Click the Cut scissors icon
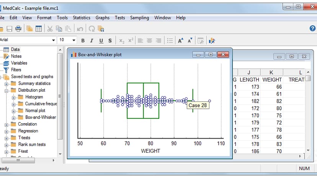 point(50,29)
